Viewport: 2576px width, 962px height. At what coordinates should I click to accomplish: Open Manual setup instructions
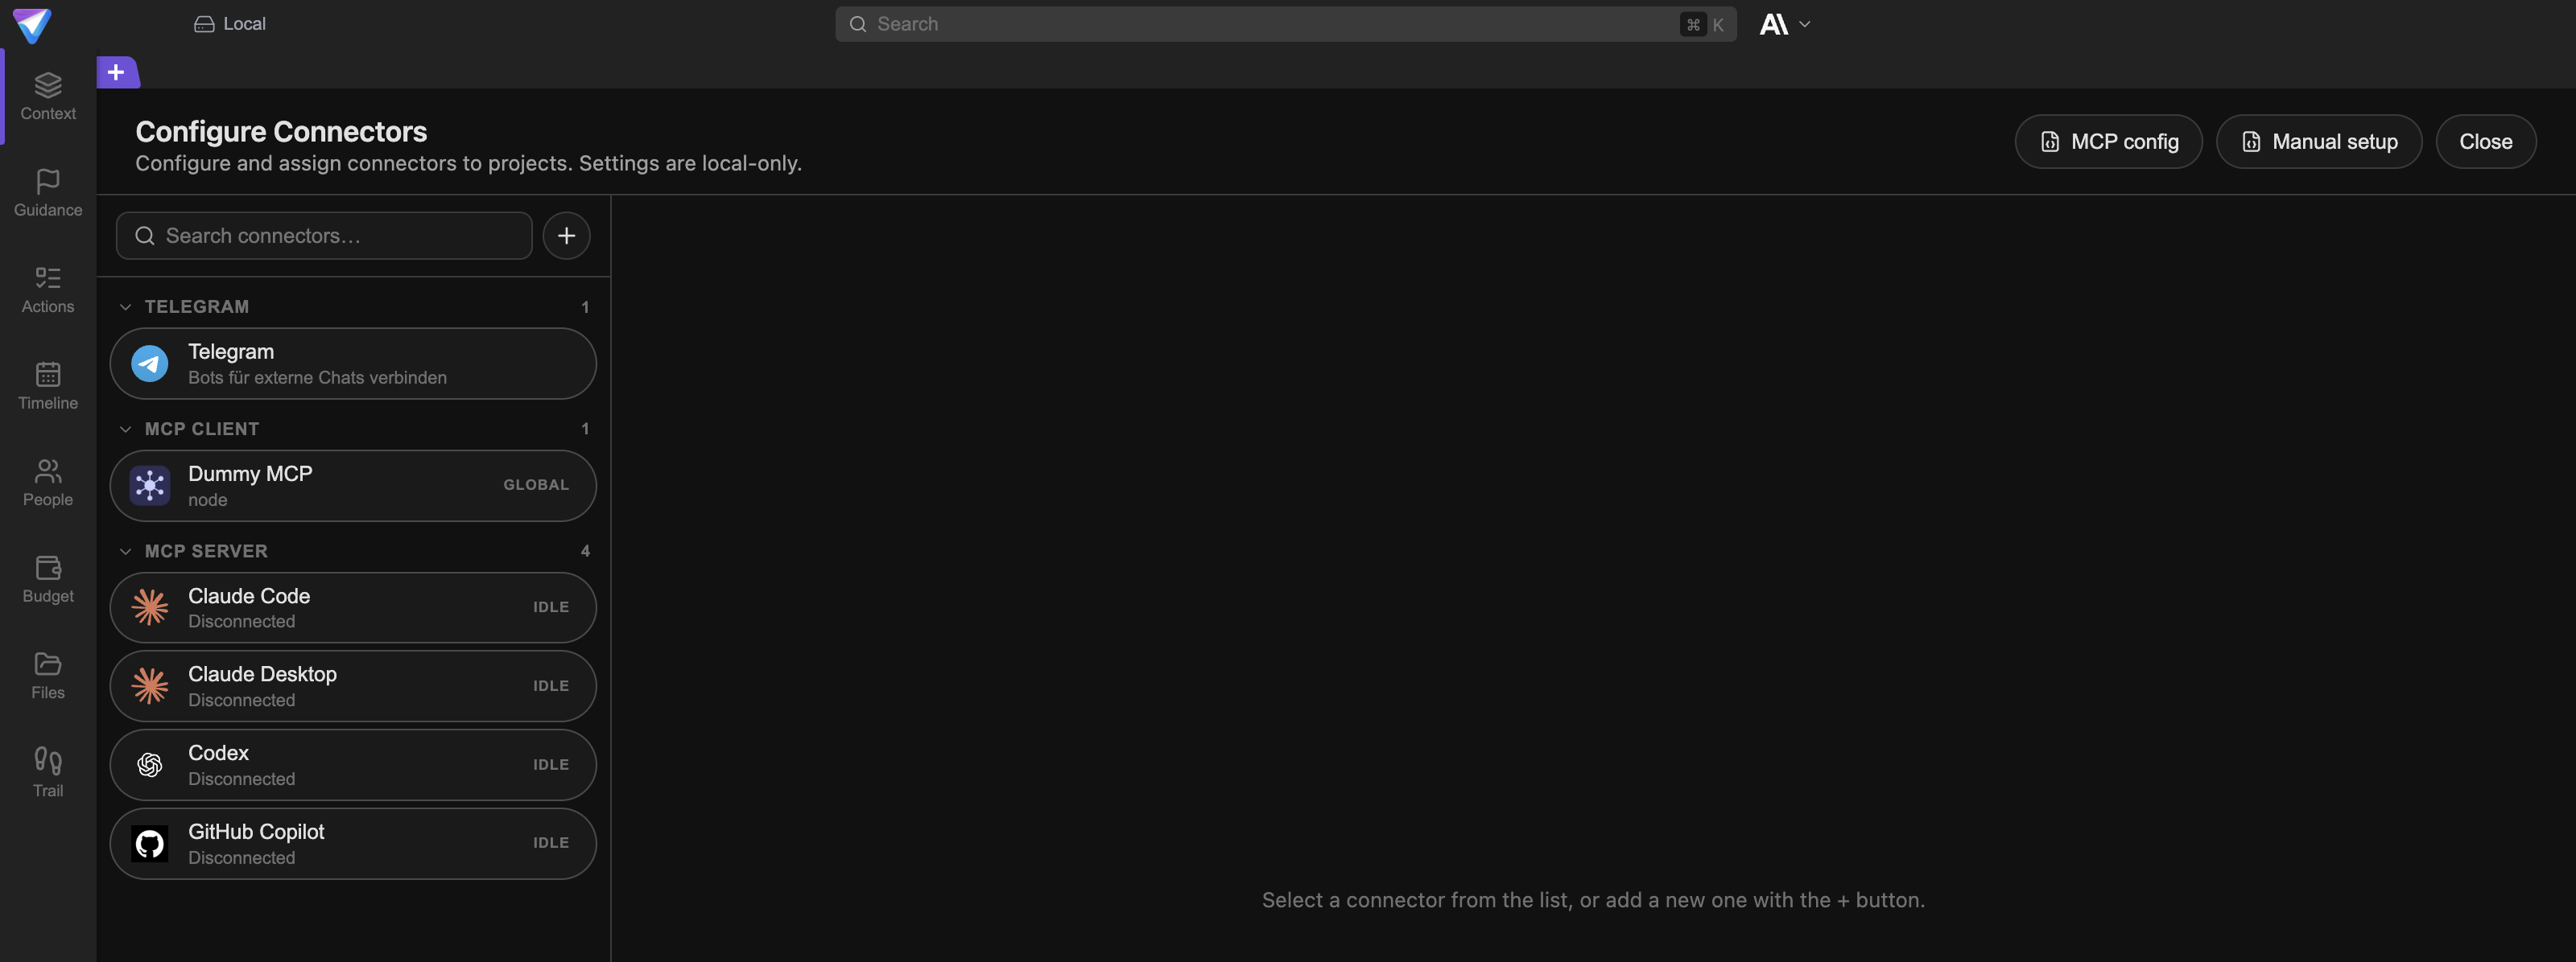[x=2319, y=142]
